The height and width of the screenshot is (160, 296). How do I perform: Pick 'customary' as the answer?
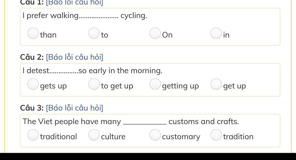click(x=155, y=135)
